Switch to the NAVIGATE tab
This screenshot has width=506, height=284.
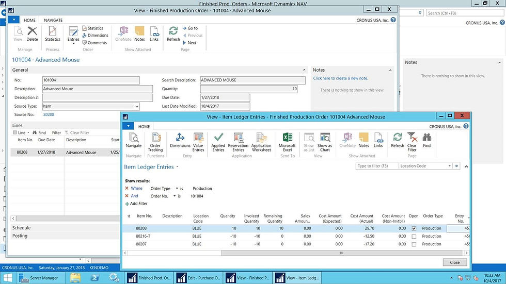53,20
